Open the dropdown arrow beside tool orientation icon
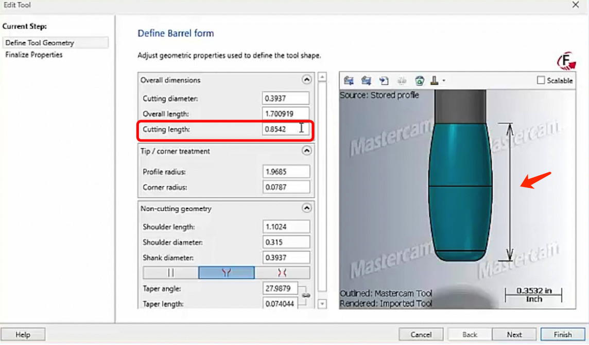 [444, 81]
